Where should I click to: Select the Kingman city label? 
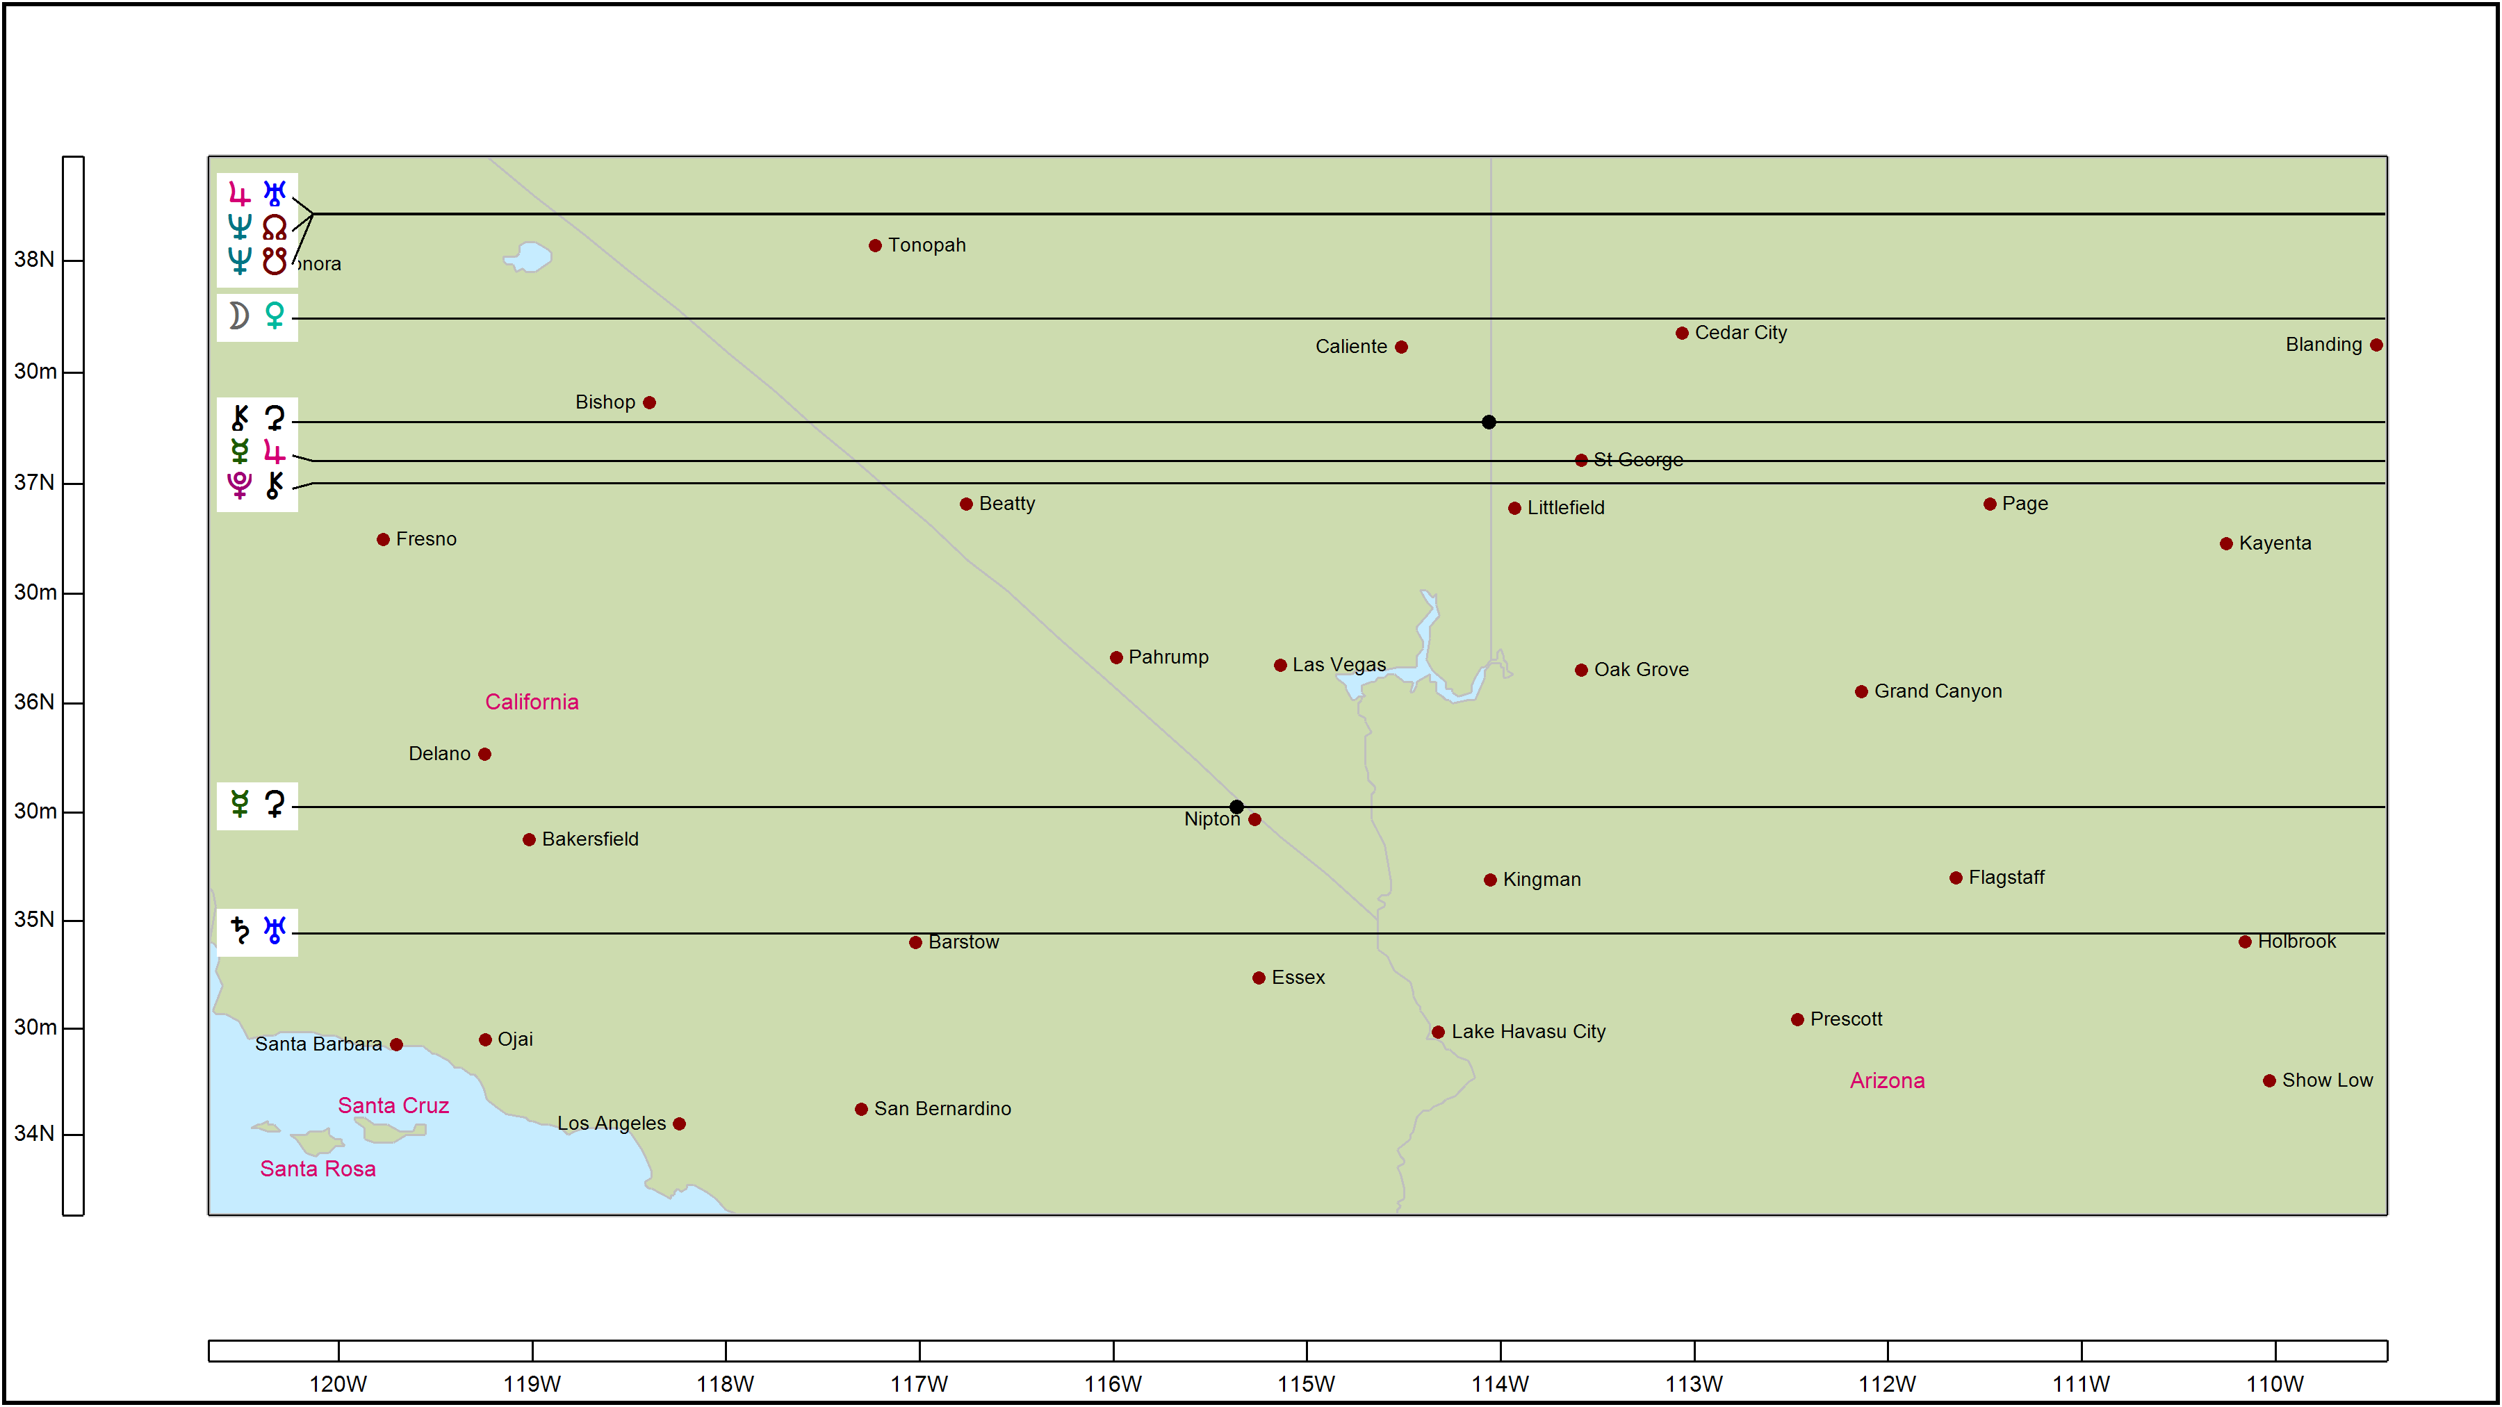point(1542,880)
